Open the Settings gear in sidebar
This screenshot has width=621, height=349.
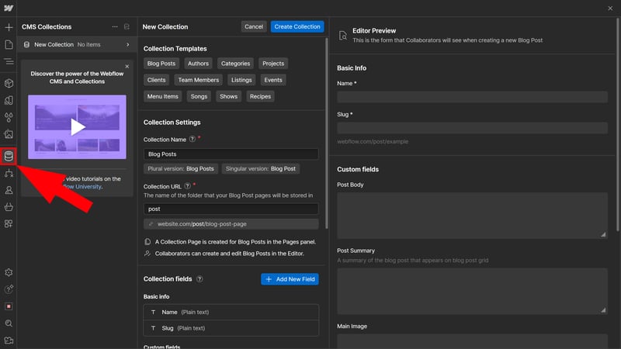point(9,272)
